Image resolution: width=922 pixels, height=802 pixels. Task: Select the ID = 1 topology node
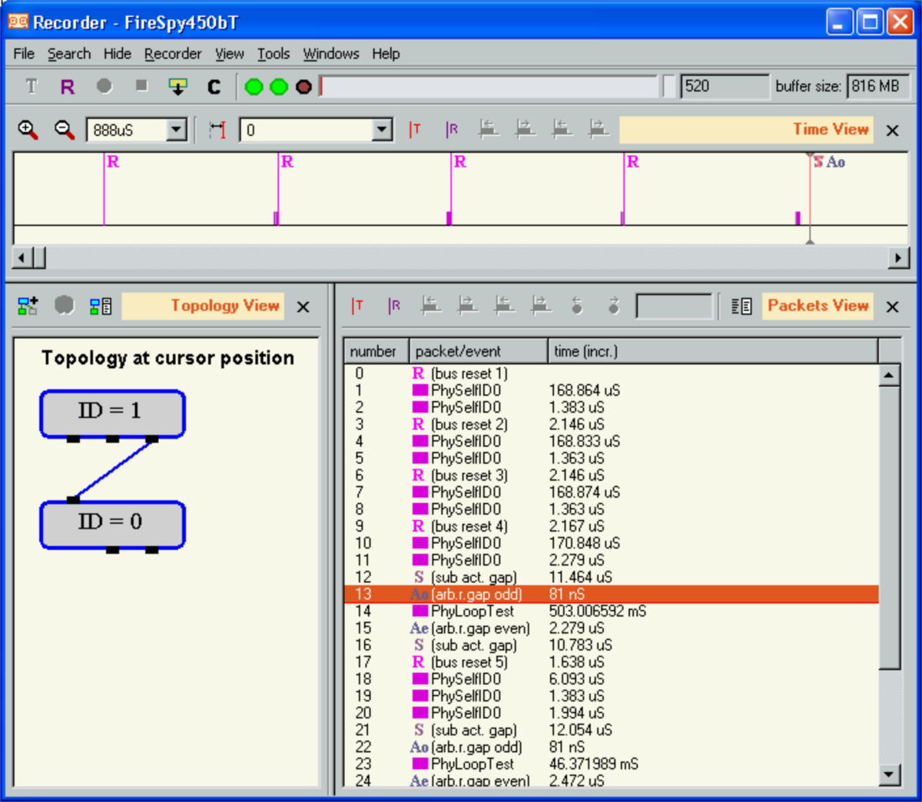click(112, 414)
